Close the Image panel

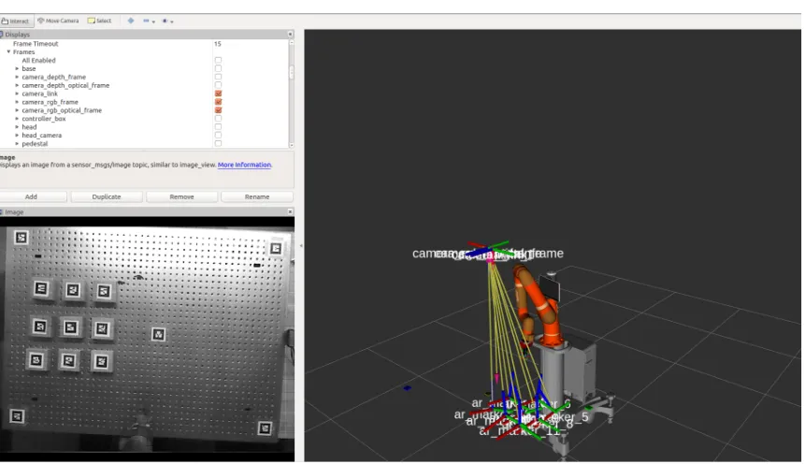point(290,211)
